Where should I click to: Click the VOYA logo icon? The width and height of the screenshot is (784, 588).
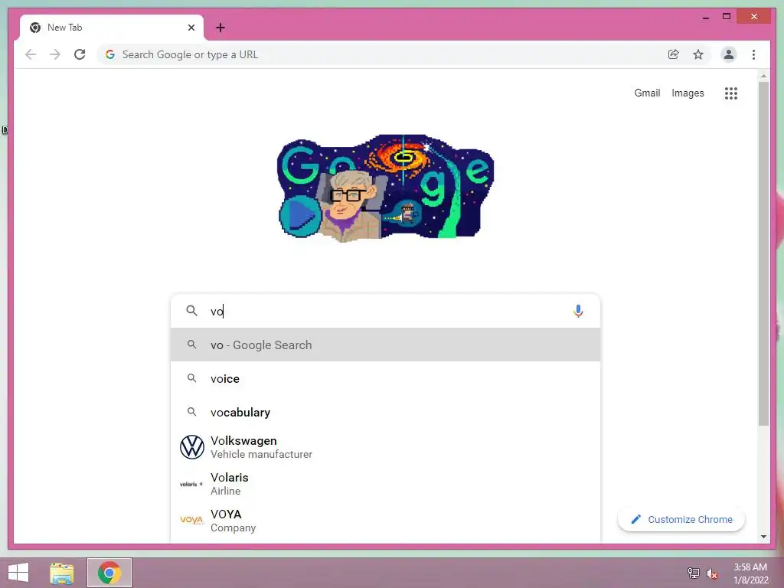191,520
